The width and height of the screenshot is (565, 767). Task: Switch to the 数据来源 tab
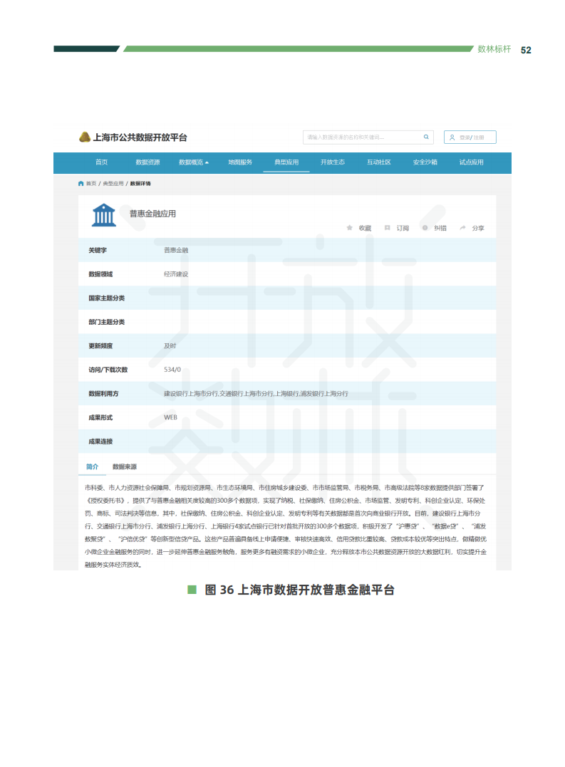pyautogui.click(x=125, y=467)
